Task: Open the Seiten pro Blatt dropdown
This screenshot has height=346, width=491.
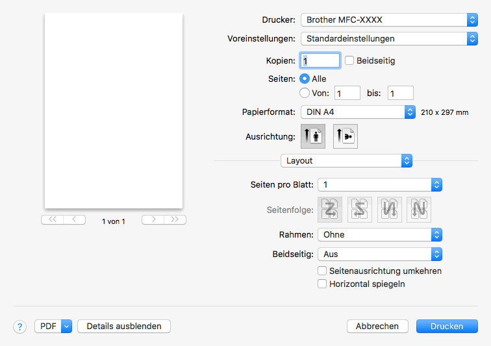Action: point(380,185)
